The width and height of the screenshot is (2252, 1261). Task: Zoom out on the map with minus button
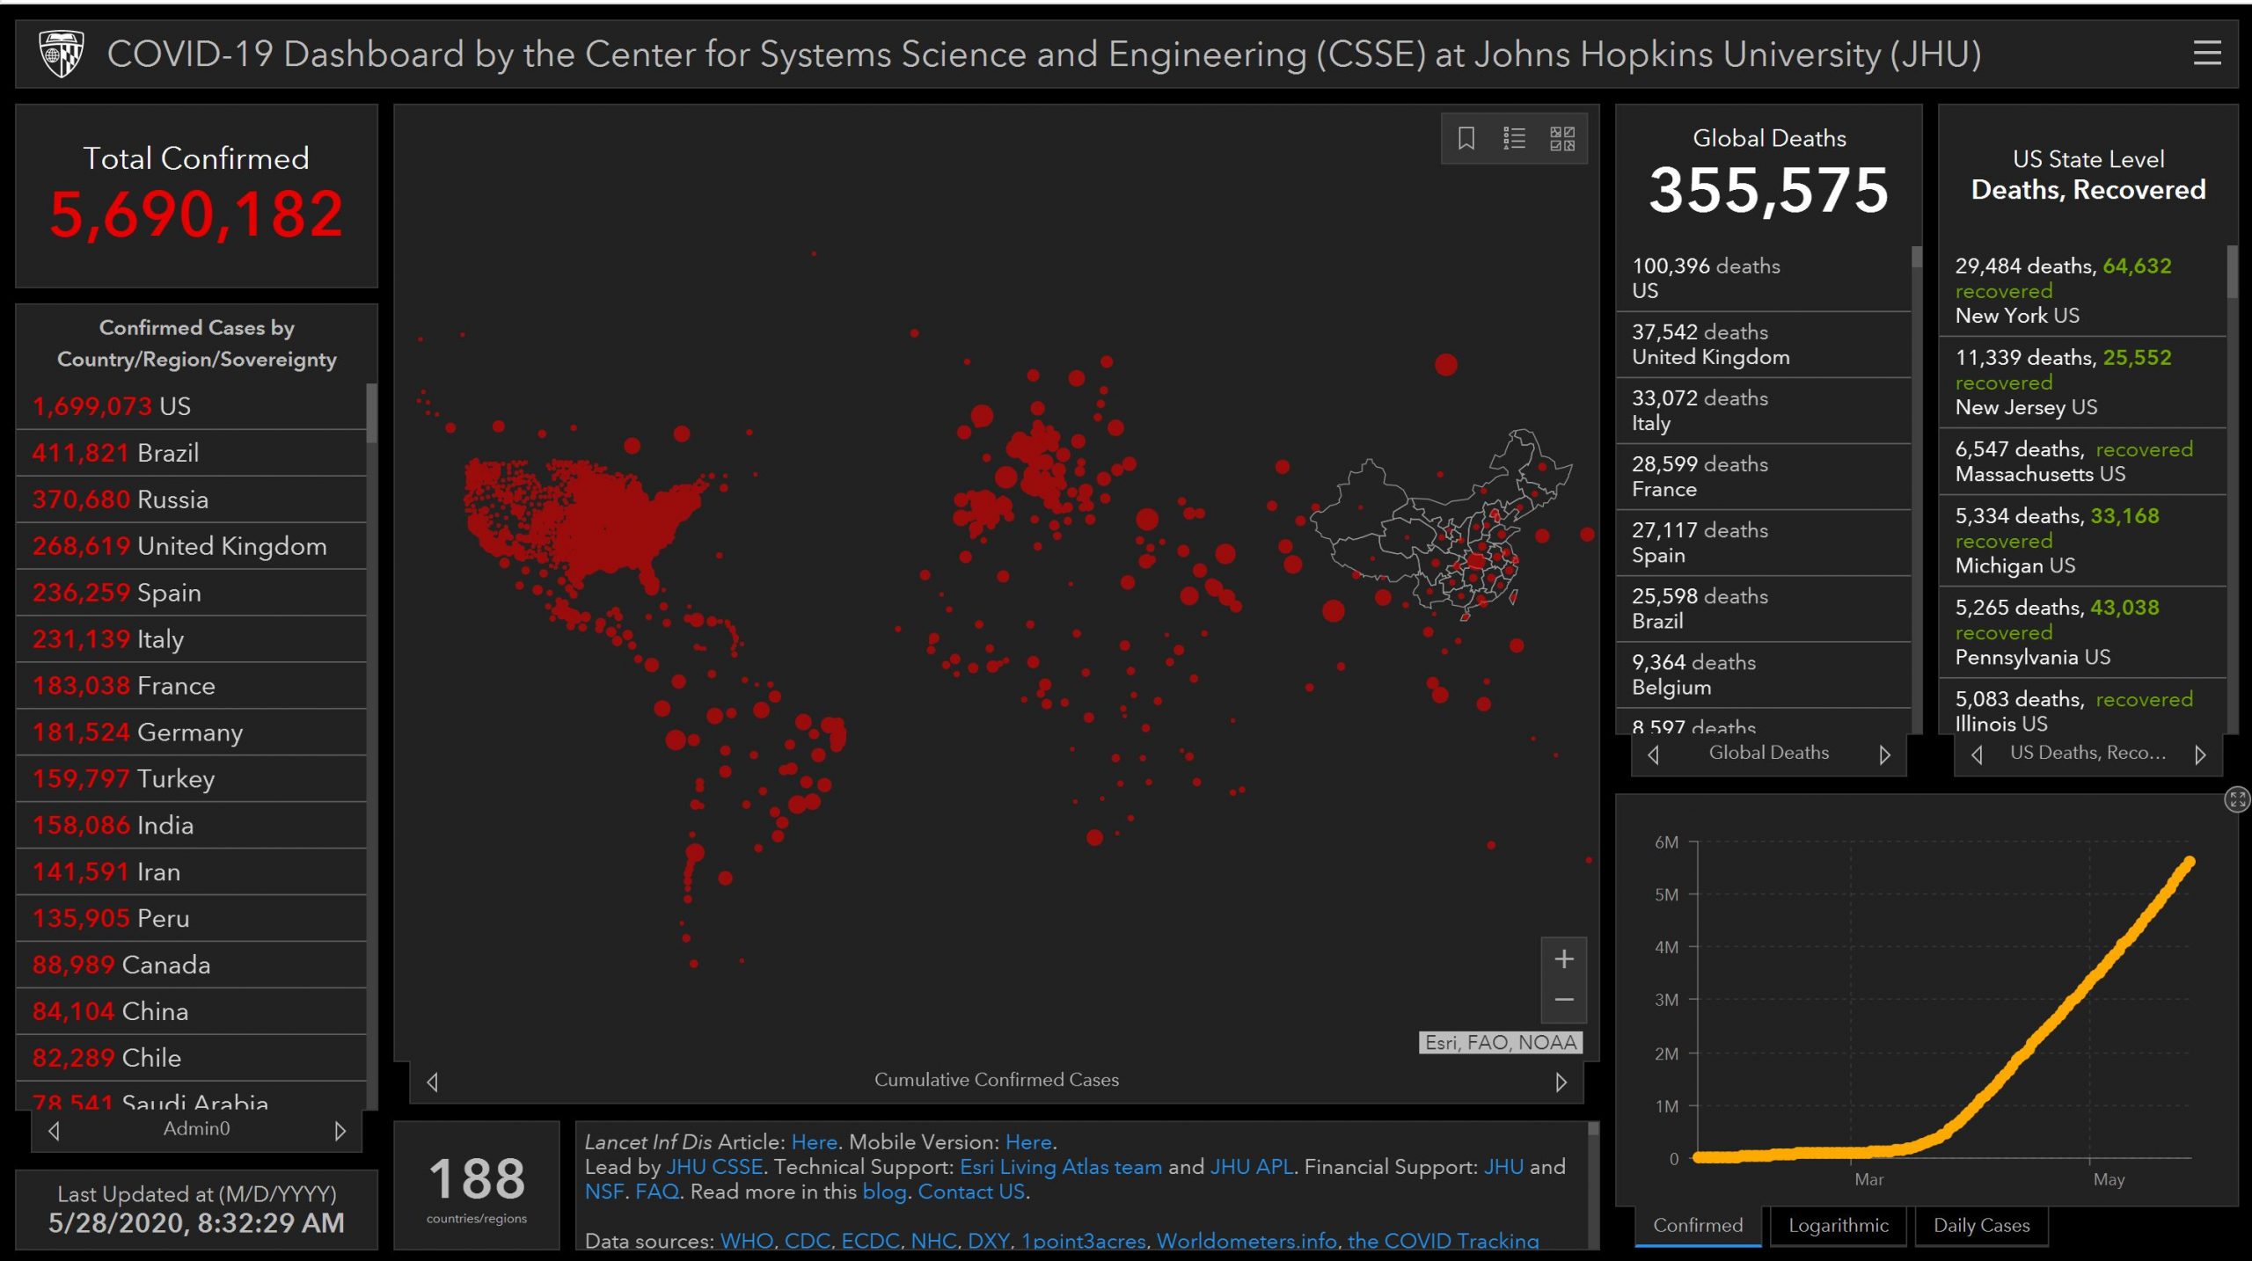1563,1000
